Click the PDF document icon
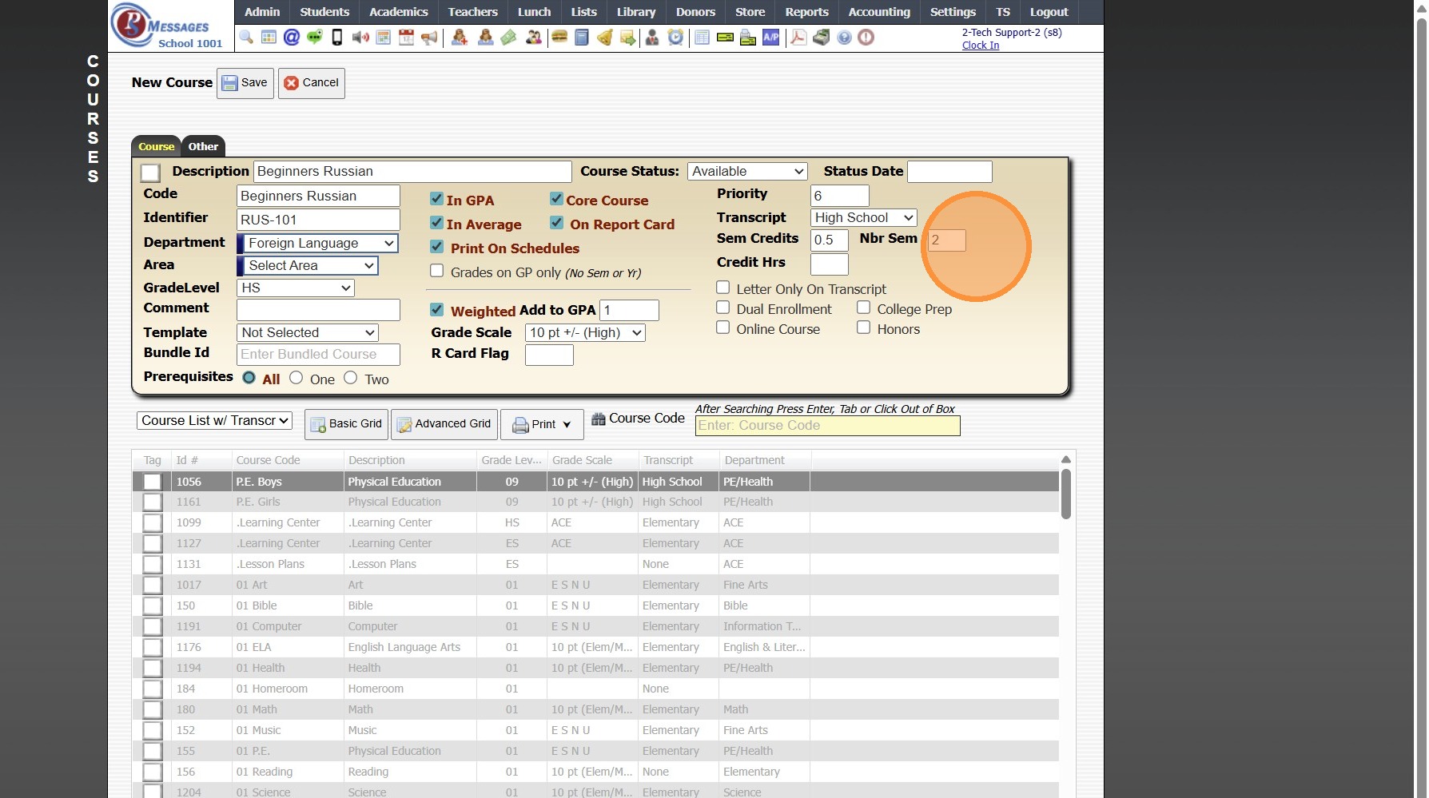 coord(798,38)
